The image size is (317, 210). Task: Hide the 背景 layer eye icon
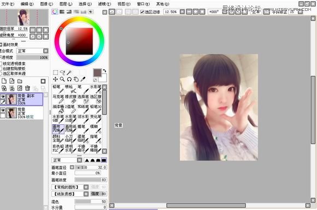3,110
